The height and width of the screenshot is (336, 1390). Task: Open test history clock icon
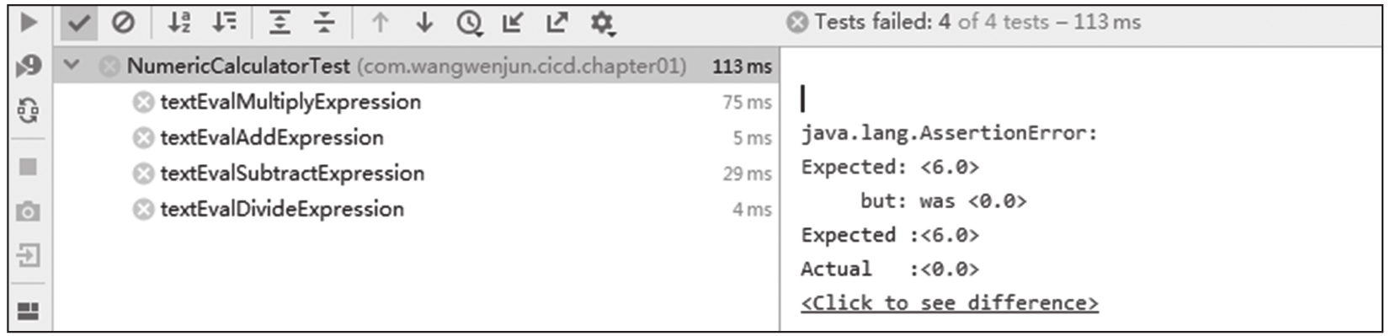tap(469, 24)
